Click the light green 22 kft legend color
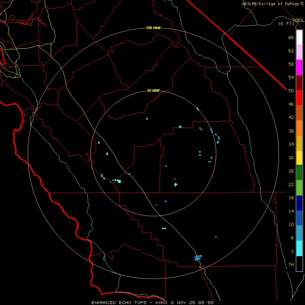The width and height of the screenshot is (305, 305). (x=299, y=188)
